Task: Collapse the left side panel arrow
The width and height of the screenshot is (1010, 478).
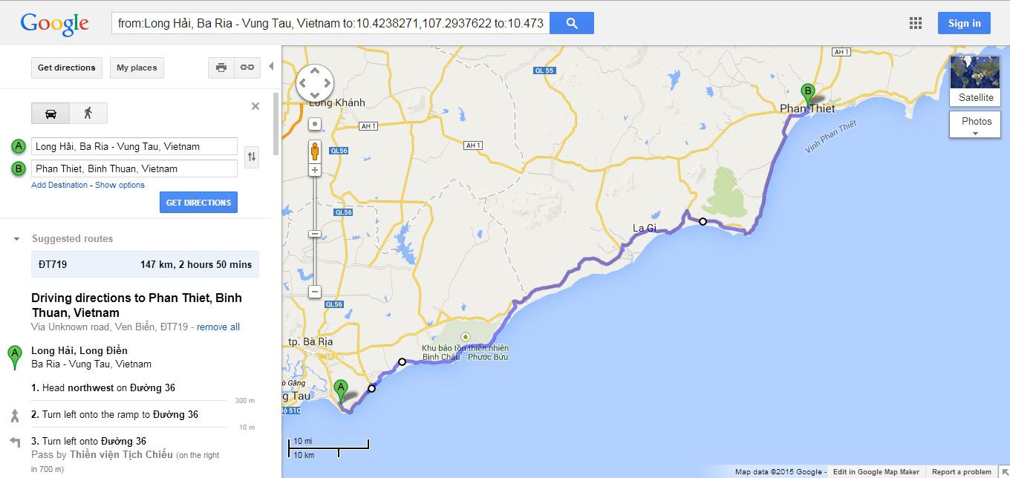Action: [271, 66]
